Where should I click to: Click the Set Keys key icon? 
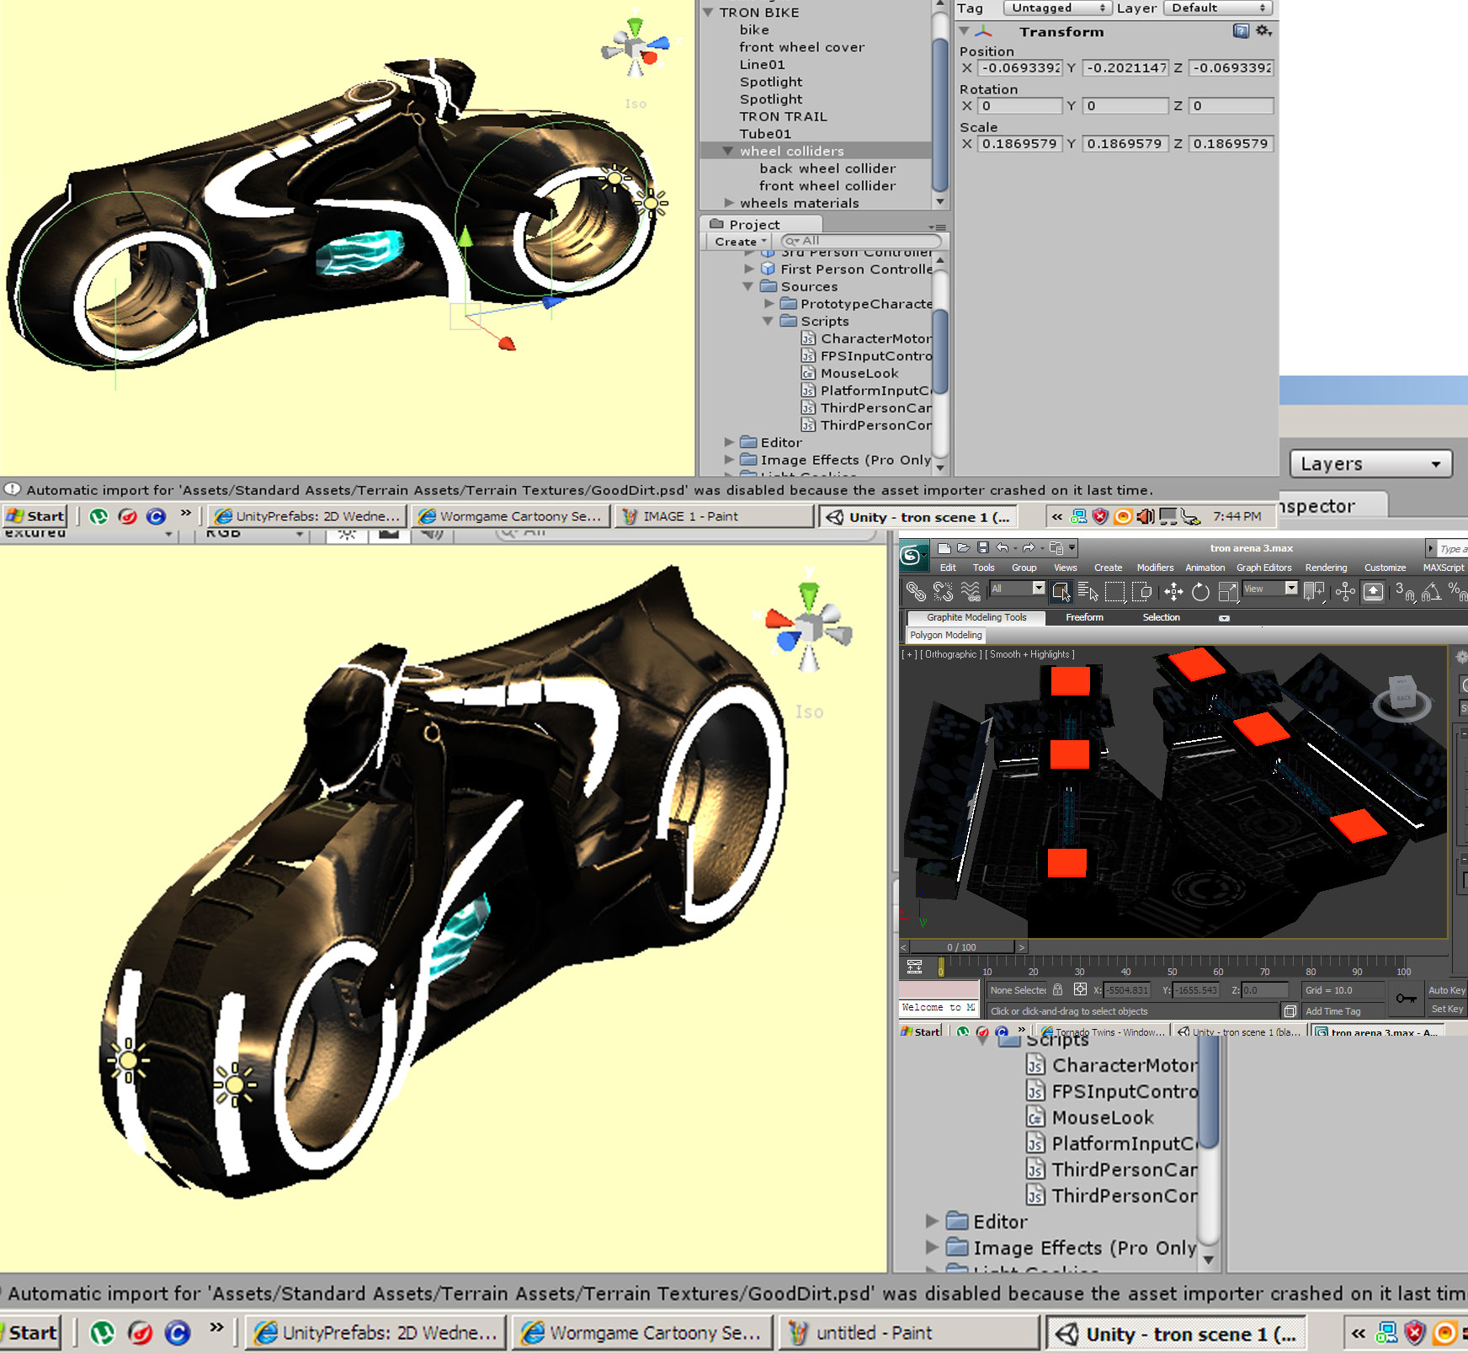(1406, 999)
